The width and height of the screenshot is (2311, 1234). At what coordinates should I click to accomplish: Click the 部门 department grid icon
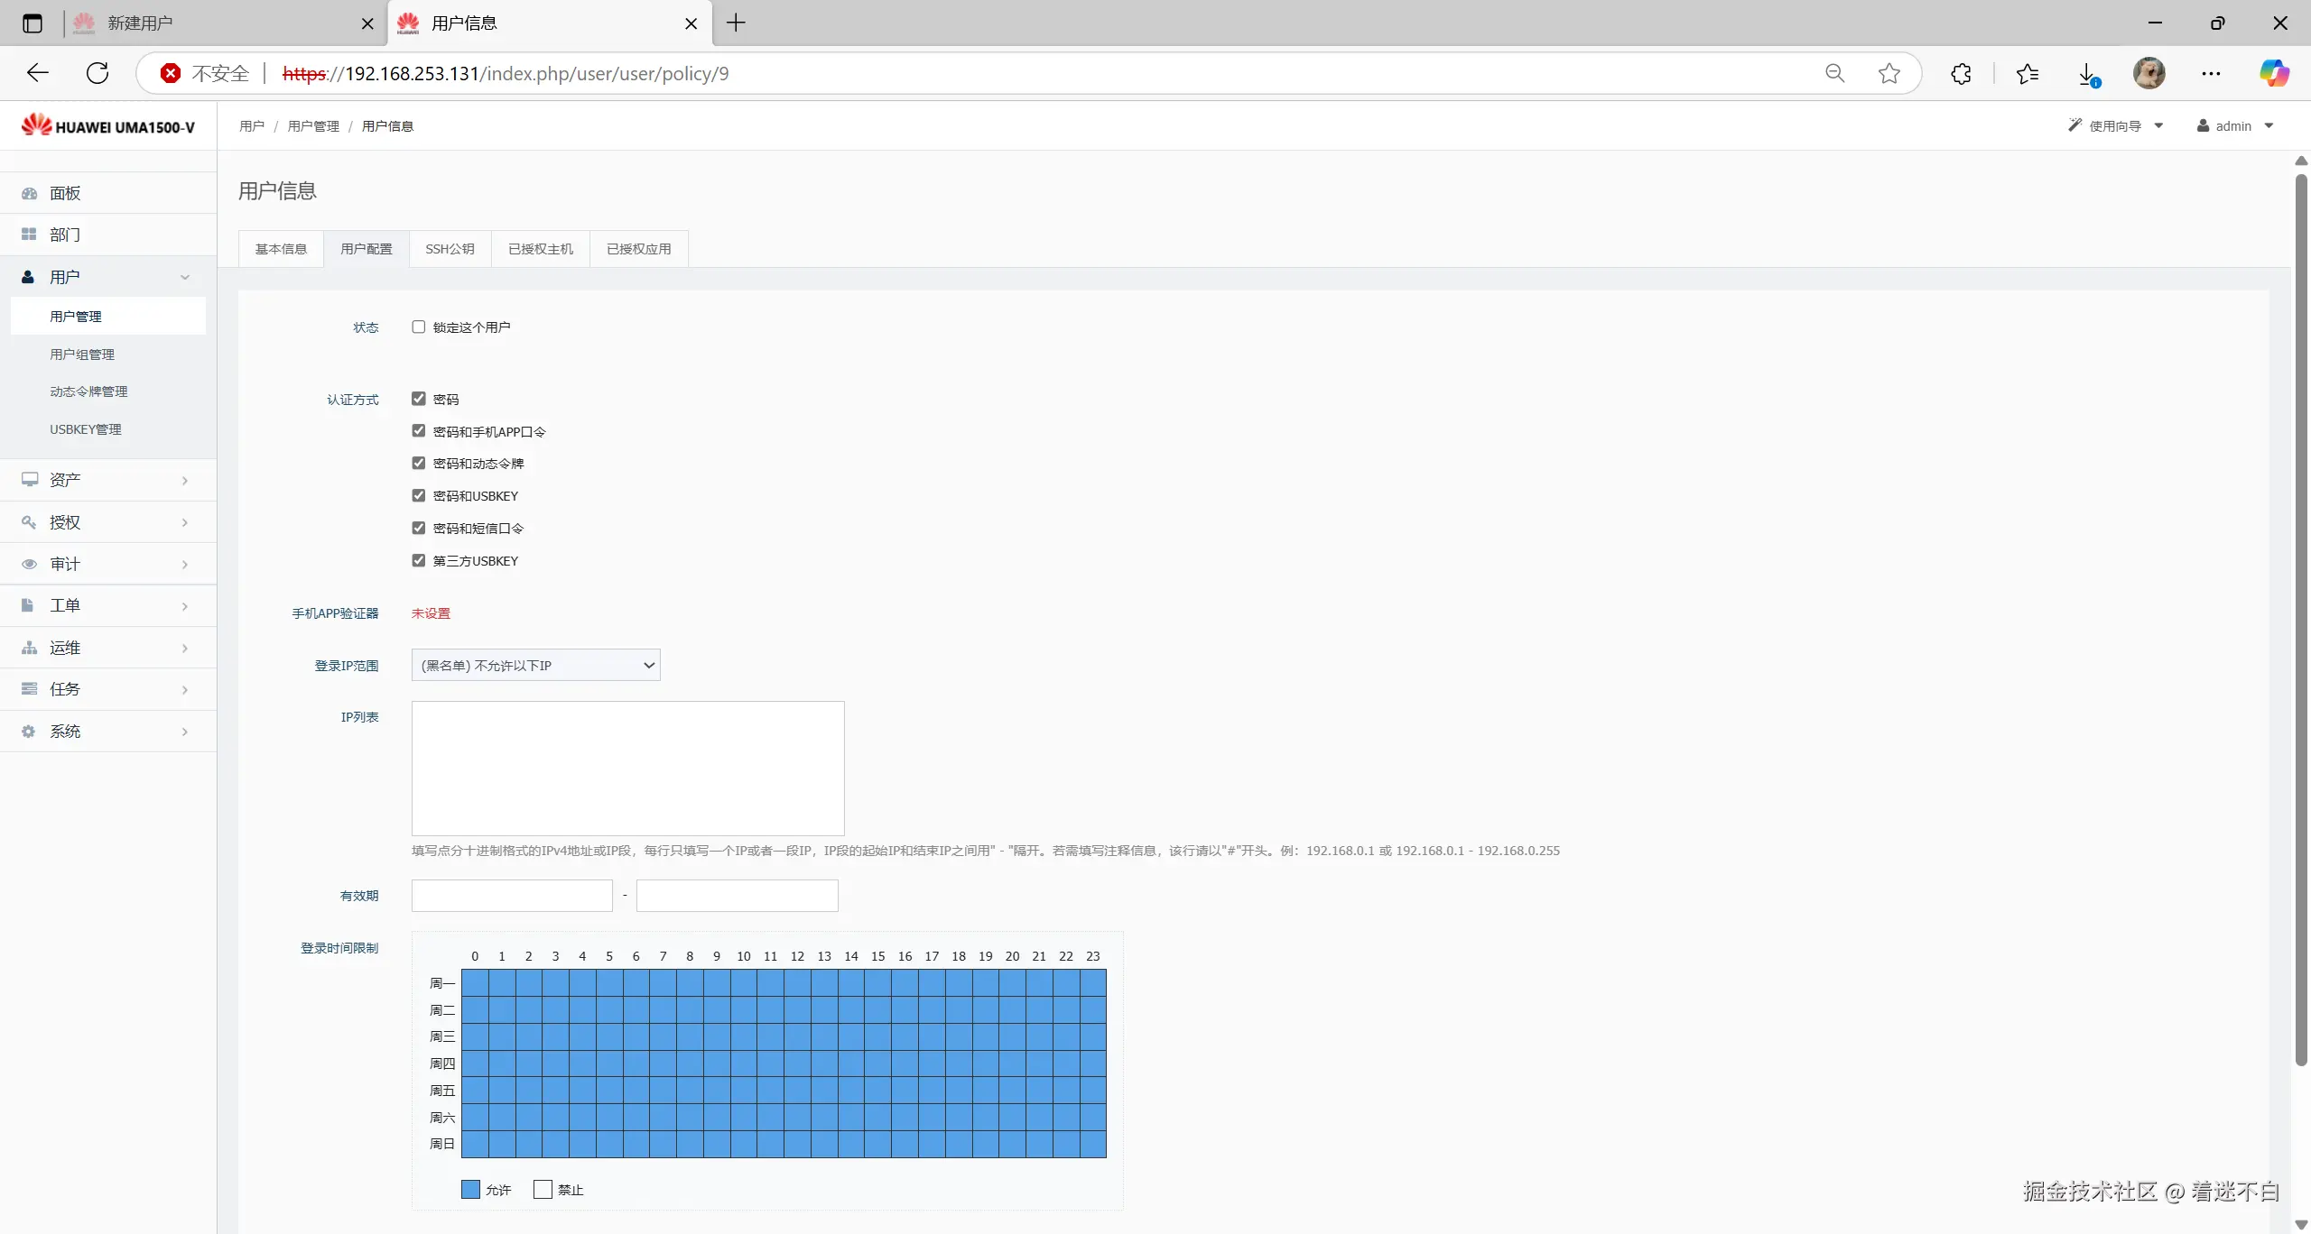(x=29, y=235)
